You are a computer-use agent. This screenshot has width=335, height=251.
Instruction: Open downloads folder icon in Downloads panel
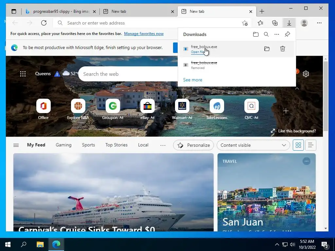(x=256, y=34)
